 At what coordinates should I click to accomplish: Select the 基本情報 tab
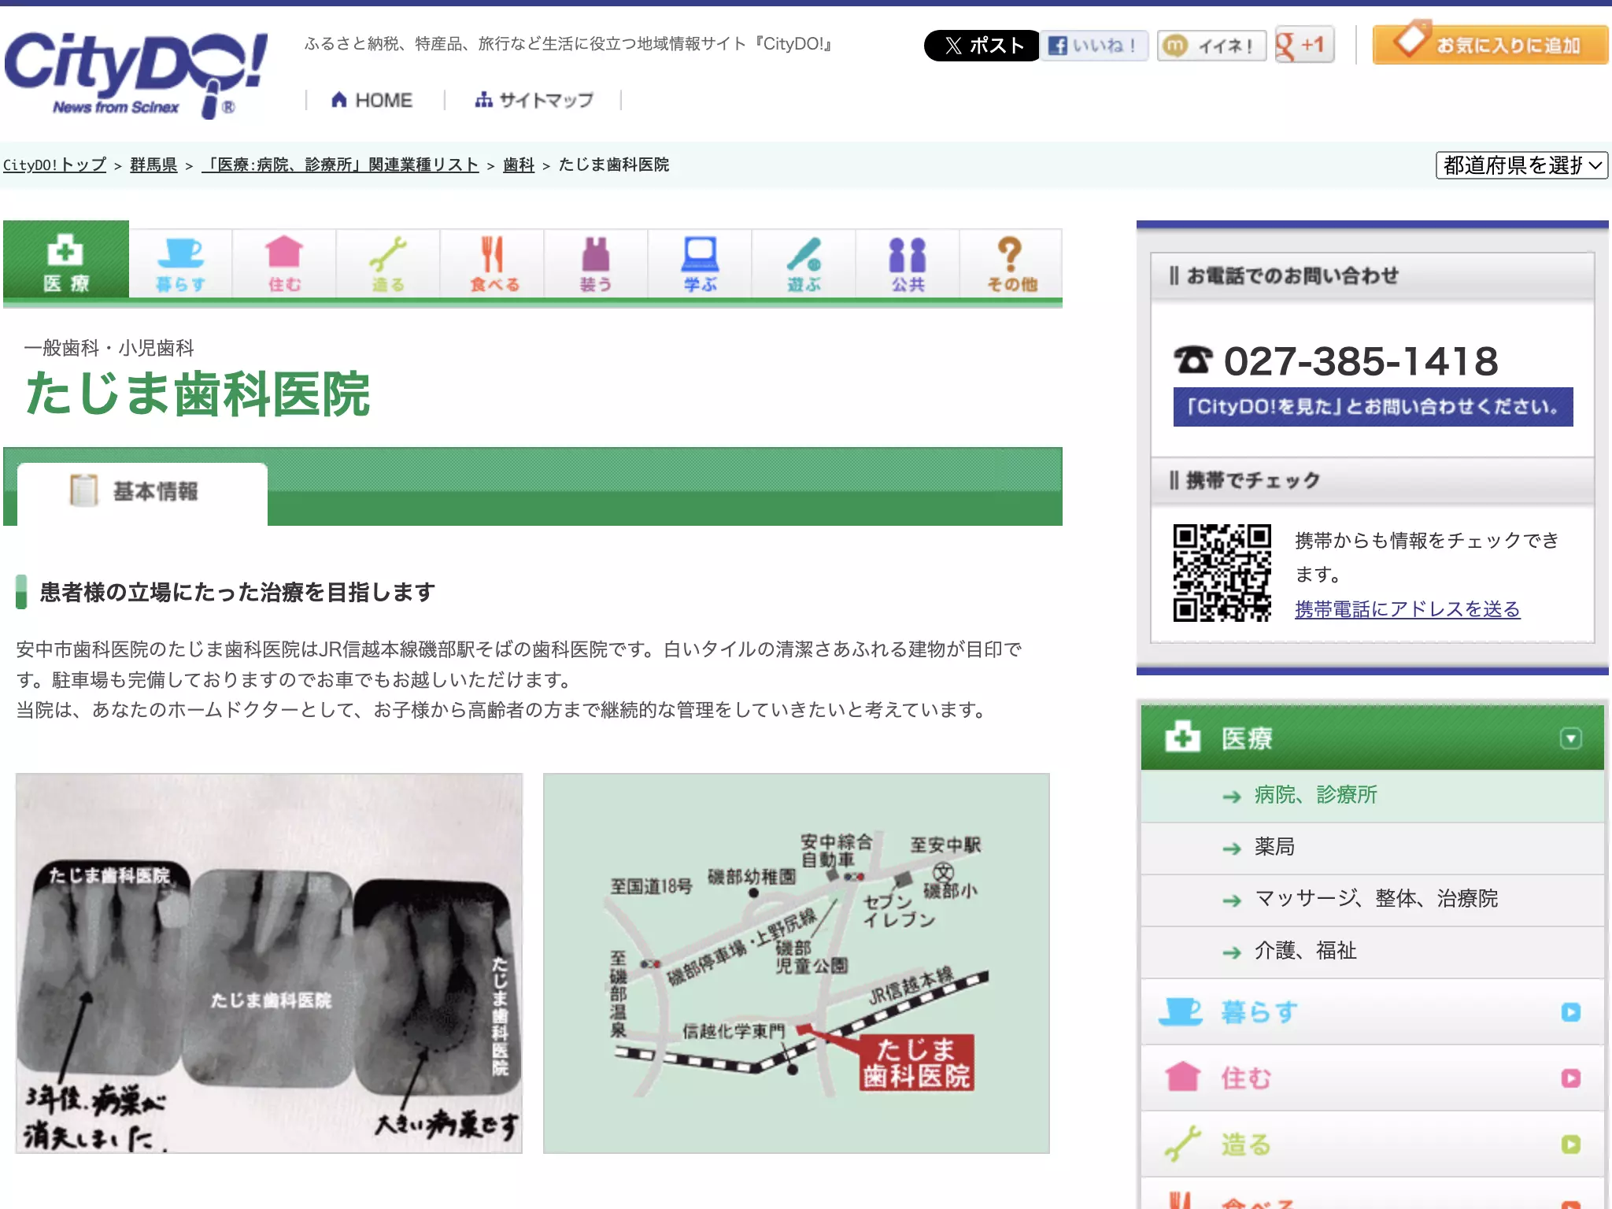(142, 493)
